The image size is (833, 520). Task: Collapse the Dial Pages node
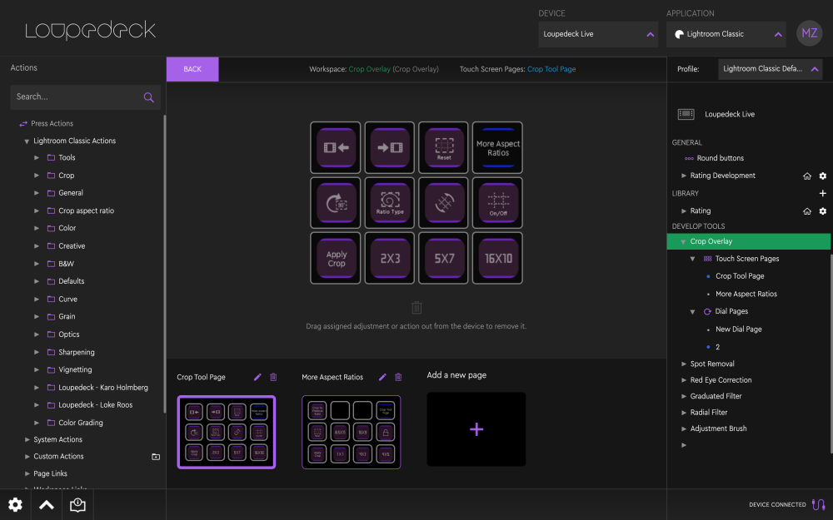click(692, 311)
